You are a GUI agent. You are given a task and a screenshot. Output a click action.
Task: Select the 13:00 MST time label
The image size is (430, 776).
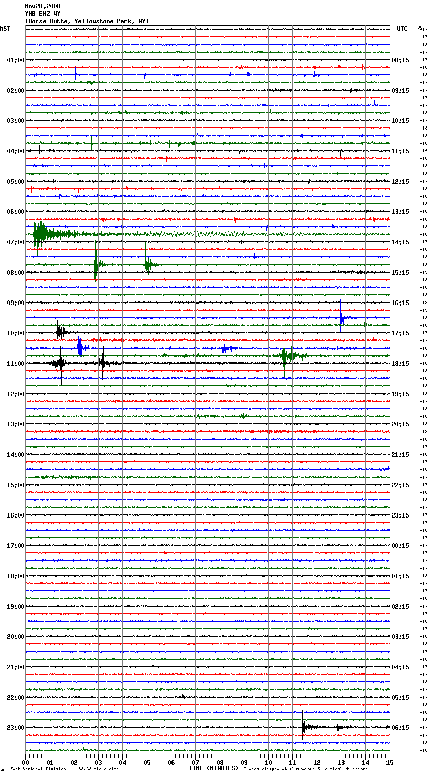16,424
